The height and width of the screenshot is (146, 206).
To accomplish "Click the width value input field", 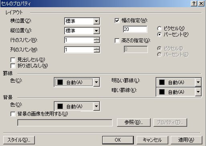I will click(135, 29).
